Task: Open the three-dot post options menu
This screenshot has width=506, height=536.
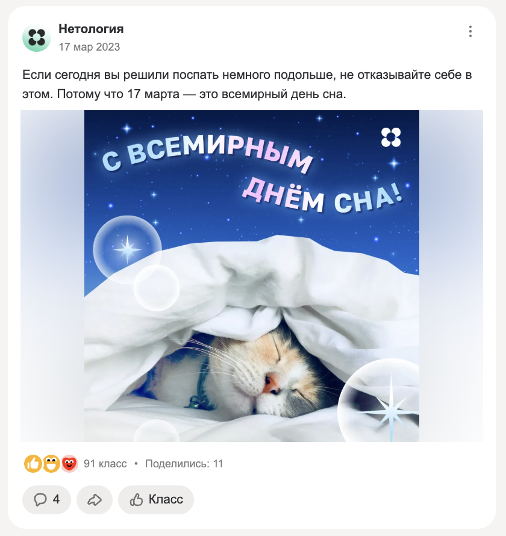Action: point(470,31)
